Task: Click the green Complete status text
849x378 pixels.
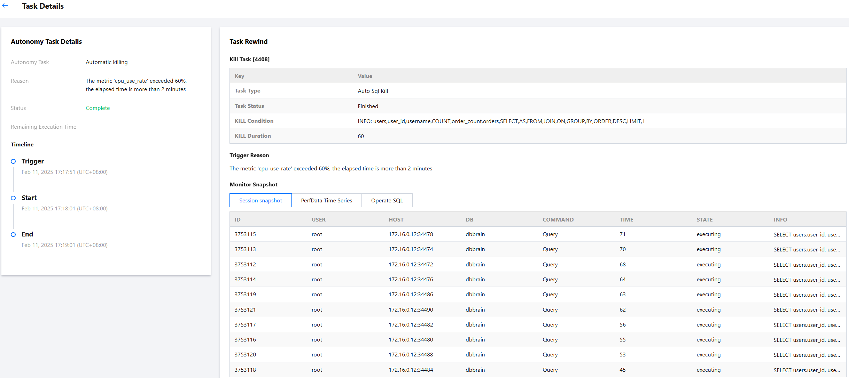Action: [x=98, y=108]
